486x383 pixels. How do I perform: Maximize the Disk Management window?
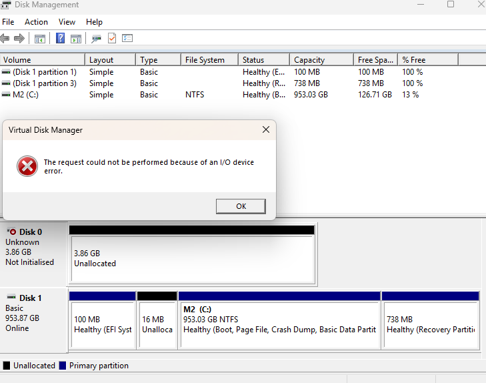(x=451, y=4)
